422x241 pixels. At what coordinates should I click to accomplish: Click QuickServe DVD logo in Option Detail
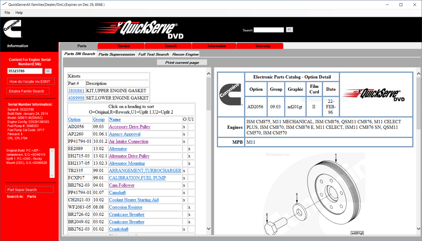coord(374,95)
